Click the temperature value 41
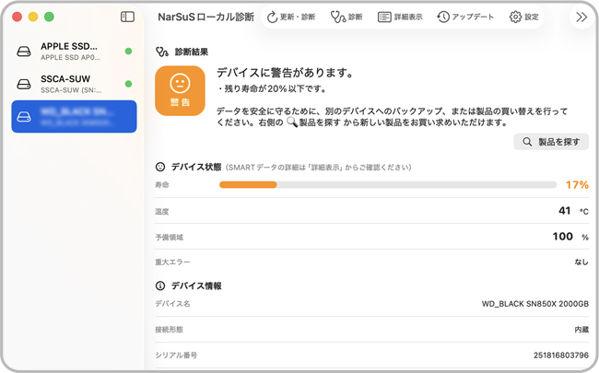Viewport: 599px width, 373px height. click(x=564, y=211)
